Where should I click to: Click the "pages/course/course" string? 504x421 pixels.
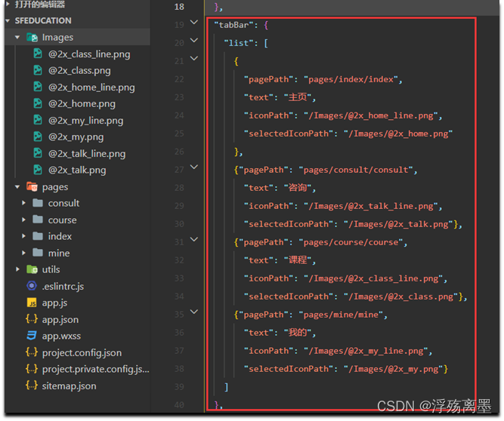(x=351, y=242)
